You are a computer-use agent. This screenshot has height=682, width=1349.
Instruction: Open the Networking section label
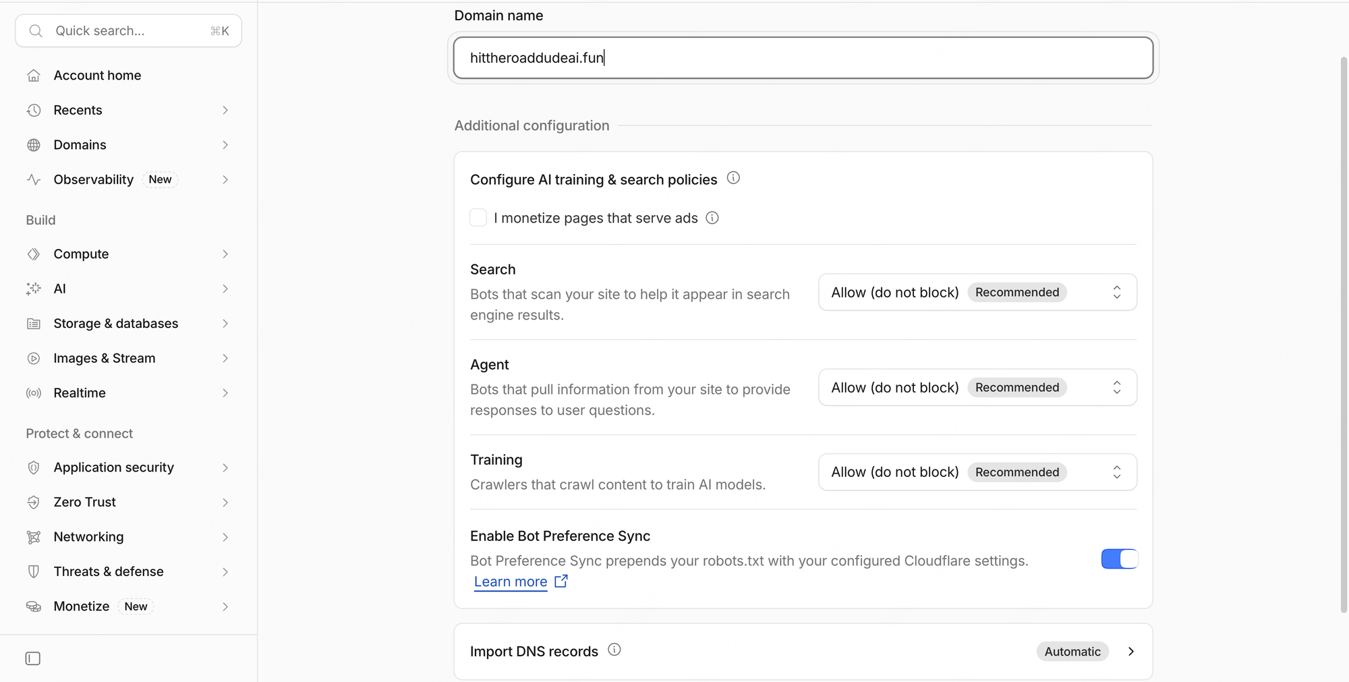point(88,537)
